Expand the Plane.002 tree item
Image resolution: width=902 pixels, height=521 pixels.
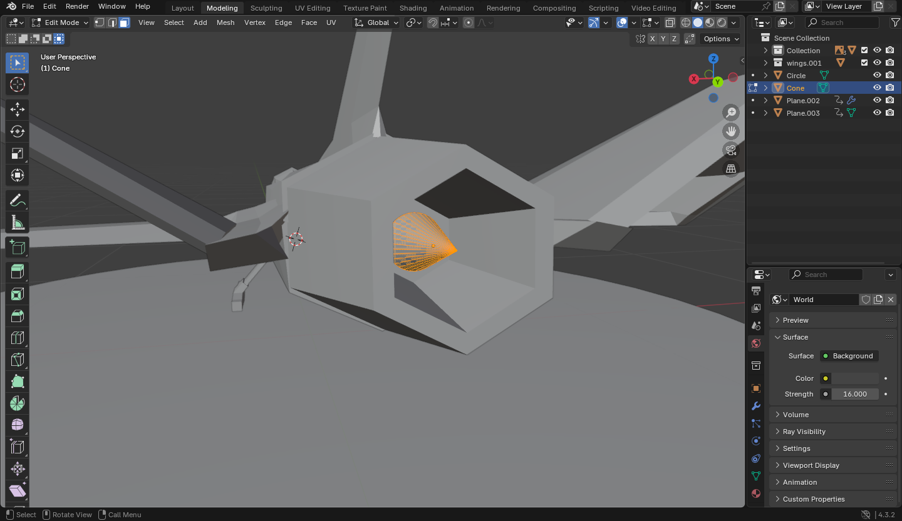click(x=765, y=101)
